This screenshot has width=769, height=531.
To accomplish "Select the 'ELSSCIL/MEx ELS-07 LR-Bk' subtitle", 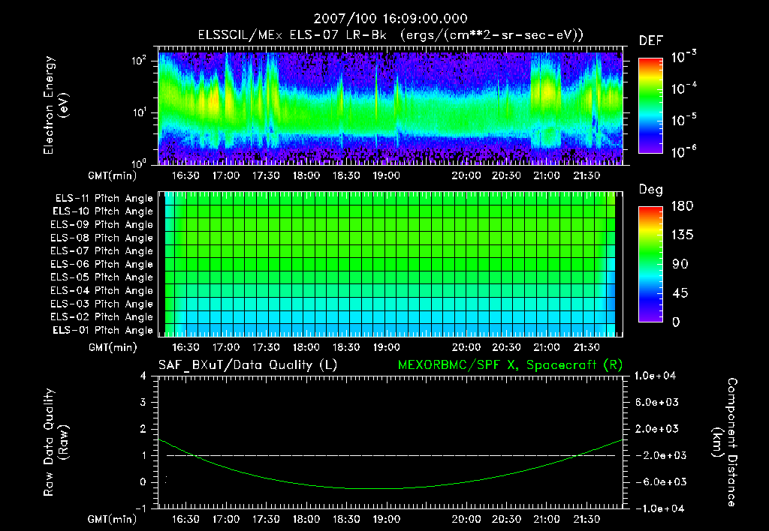I will pos(292,35).
